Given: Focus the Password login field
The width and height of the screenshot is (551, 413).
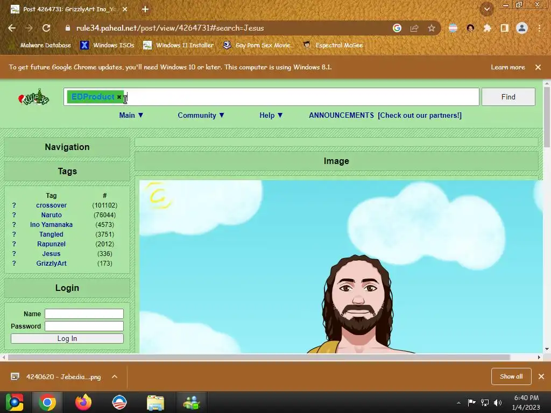Looking at the screenshot, I should coord(84,326).
